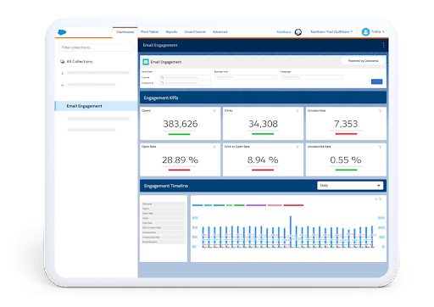Filter the Unsubscribe Rate KPI card
The image size is (434, 307).
pyautogui.click(x=381, y=147)
